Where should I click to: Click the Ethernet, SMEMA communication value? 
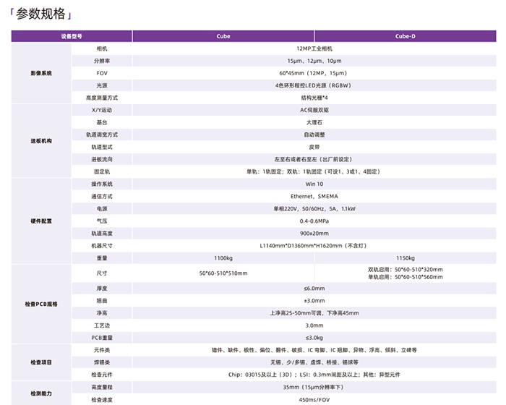tap(314, 196)
